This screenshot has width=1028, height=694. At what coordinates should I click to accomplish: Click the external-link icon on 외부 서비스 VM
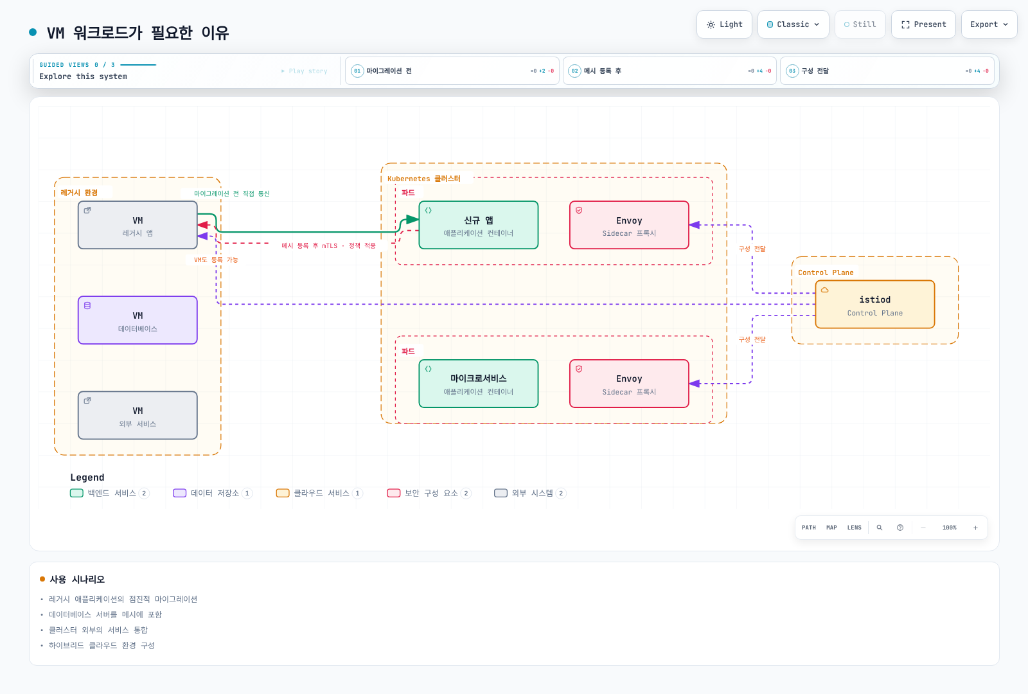coord(87,400)
